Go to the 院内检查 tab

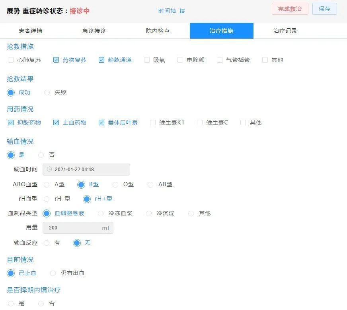[158, 31]
